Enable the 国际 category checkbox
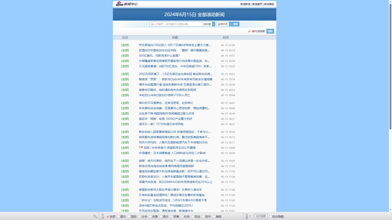392x220 pixels. (x=129, y=216)
